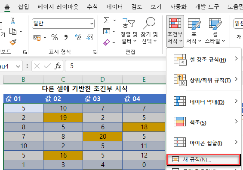The image size is (243, 170).
Task: Open 아이콘 집합(I) submenu
Action: [x=204, y=143]
